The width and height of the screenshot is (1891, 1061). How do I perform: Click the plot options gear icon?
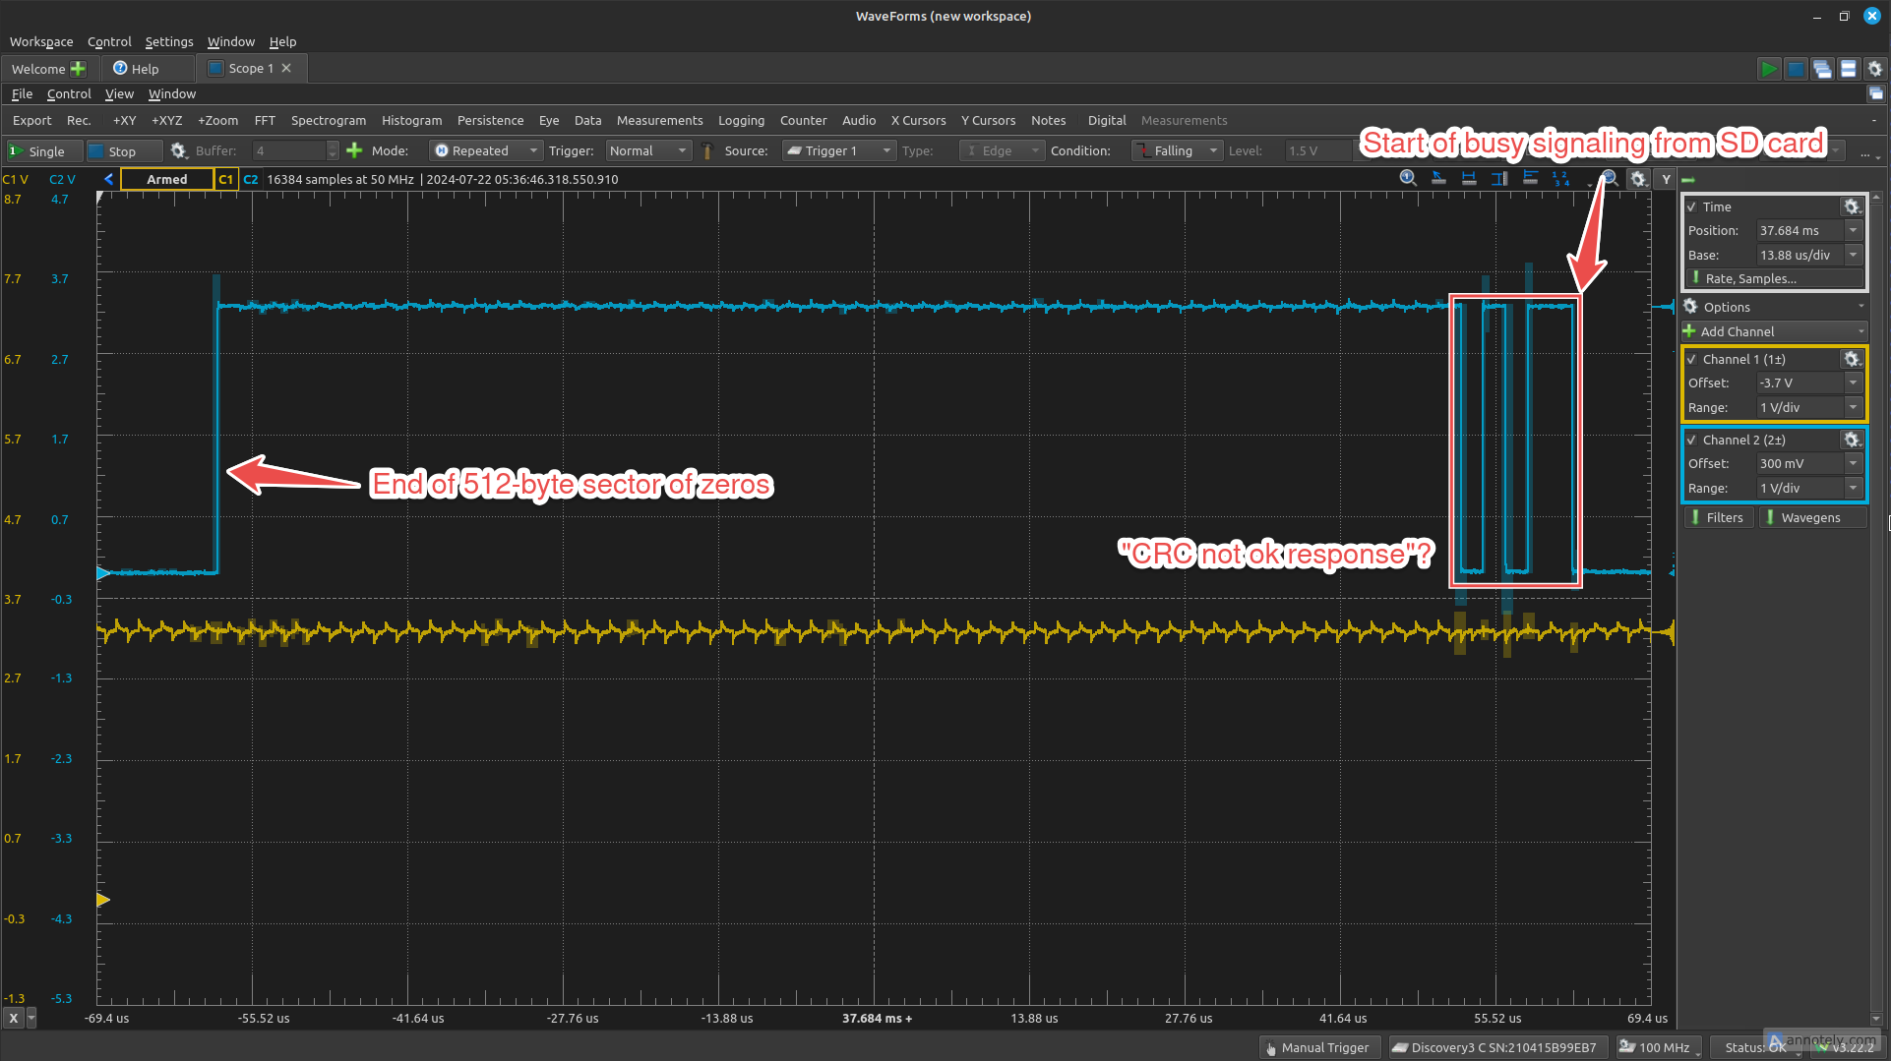tap(1638, 179)
